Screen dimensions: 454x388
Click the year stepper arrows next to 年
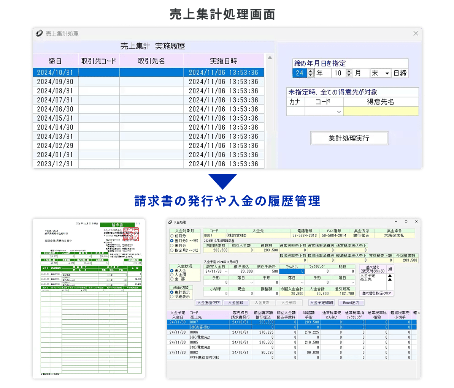click(310, 73)
